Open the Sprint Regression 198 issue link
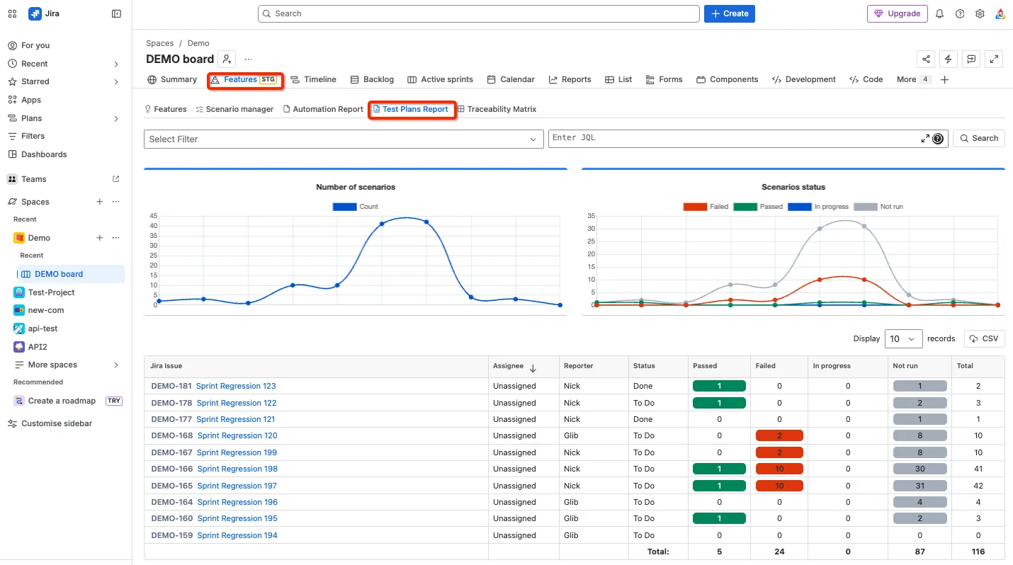 (x=237, y=469)
